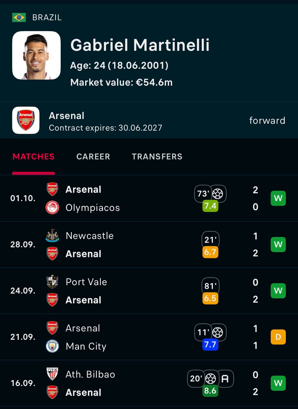The width and height of the screenshot is (298, 409).
Task: Switch to the Career tab
Action: pyautogui.click(x=93, y=157)
